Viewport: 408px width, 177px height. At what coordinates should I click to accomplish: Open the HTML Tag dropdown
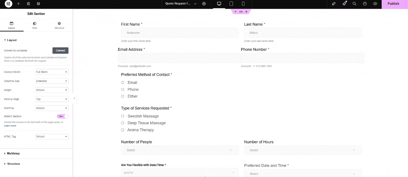click(x=52, y=137)
